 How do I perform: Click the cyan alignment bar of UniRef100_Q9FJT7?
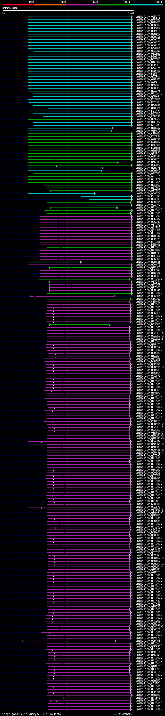tap(80, 17)
